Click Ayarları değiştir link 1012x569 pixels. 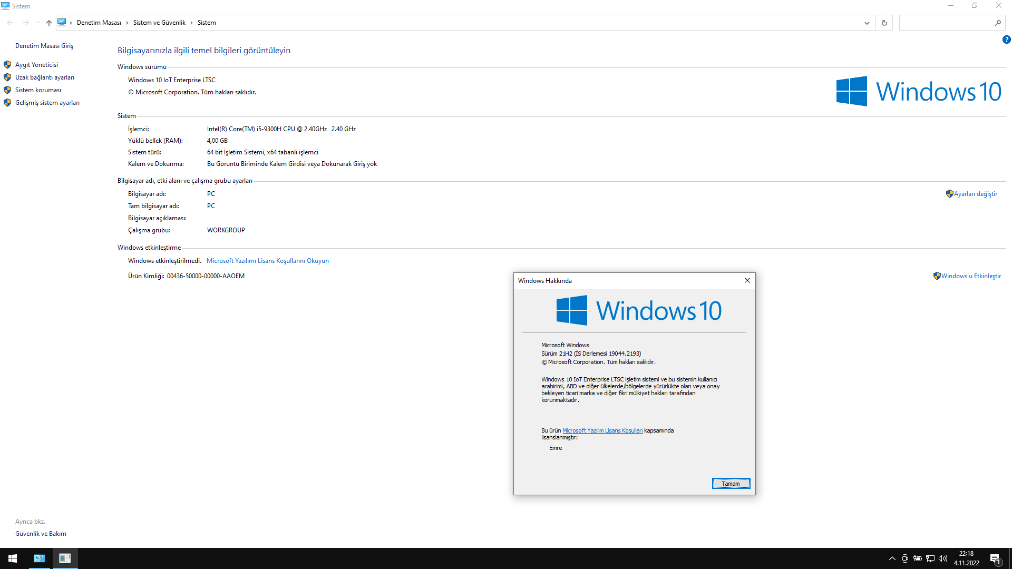pos(975,194)
